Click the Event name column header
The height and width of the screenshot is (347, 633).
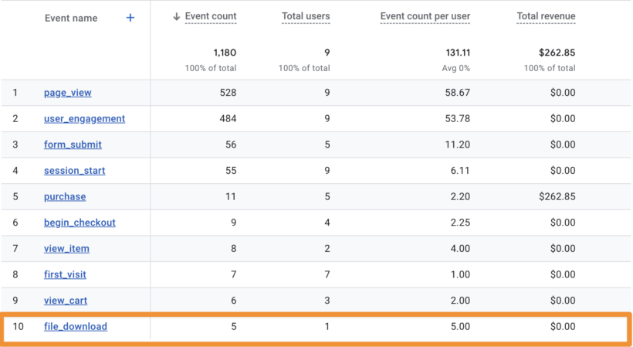(71, 19)
